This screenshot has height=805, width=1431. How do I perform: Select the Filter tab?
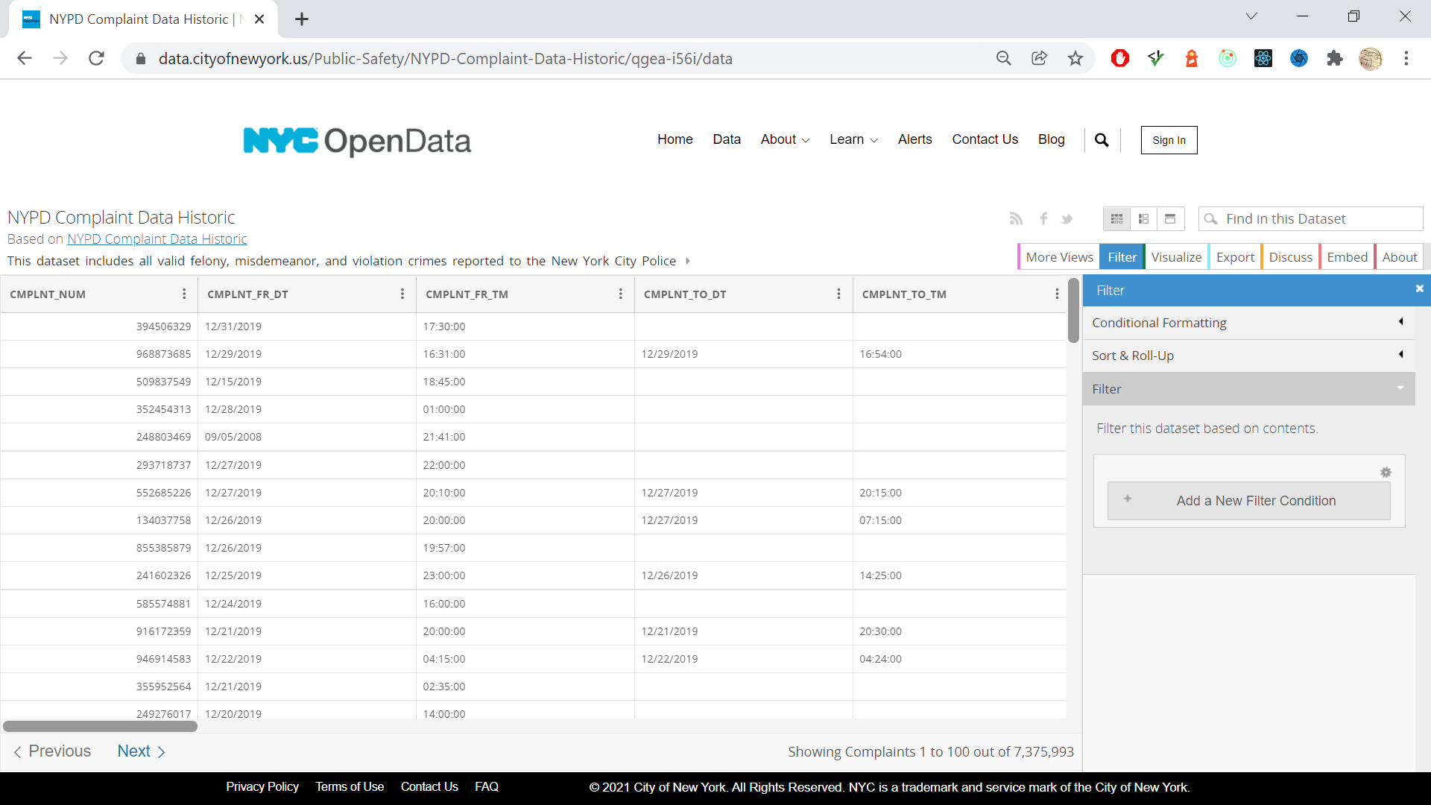pyautogui.click(x=1122, y=257)
